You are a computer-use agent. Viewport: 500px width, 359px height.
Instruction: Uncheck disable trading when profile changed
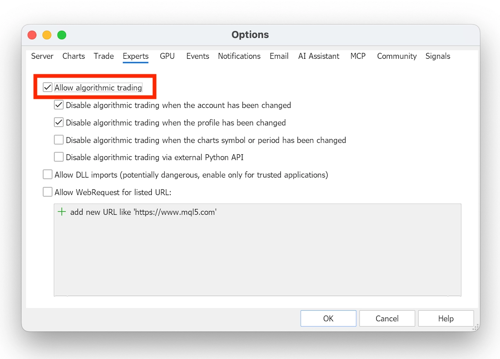point(59,123)
